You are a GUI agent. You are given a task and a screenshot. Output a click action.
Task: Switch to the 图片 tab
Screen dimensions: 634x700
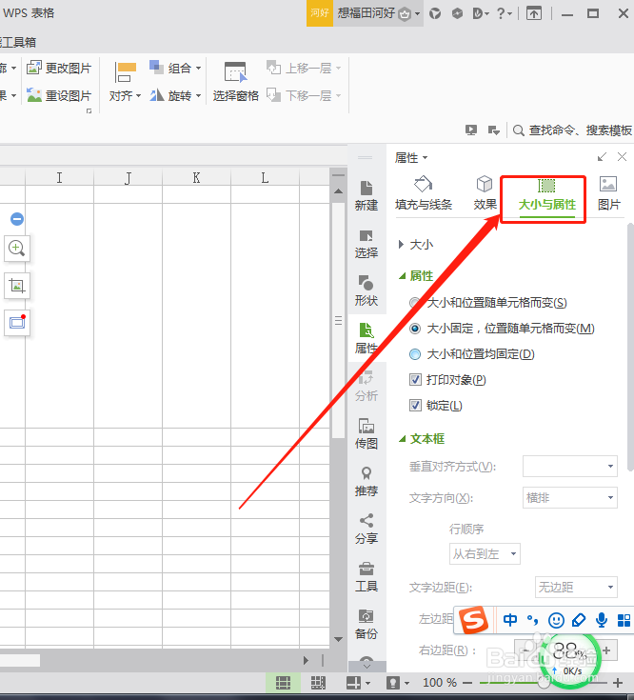[x=609, y=193]
